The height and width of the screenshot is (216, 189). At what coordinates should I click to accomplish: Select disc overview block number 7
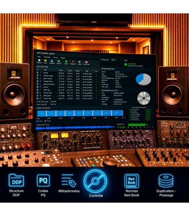97,113
